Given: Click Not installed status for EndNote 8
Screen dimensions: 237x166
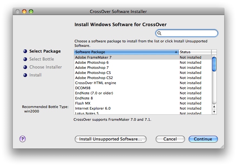Looking at the screenshot, I should coord(190,98).
